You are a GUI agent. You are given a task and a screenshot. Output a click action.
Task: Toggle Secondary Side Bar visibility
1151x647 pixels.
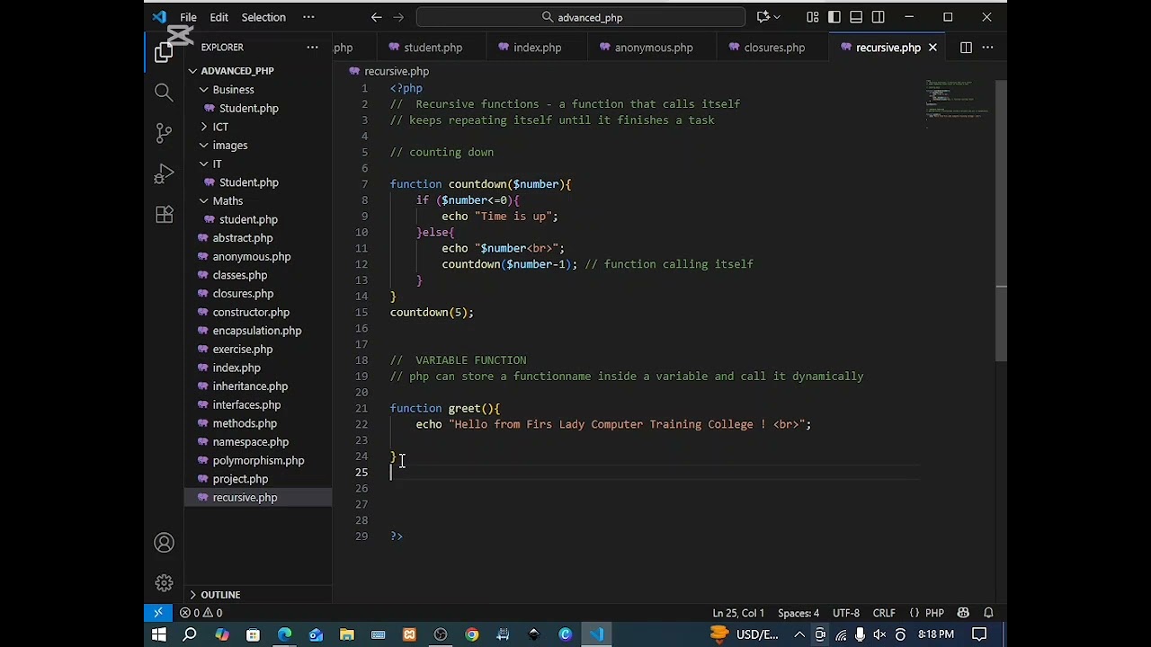879,17
